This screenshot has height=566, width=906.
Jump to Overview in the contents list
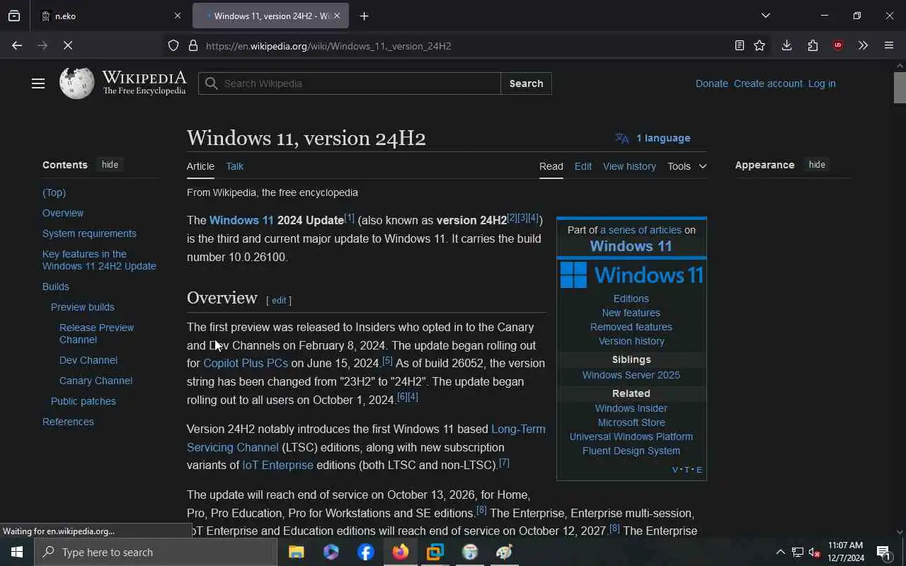(x=63, y=213)
